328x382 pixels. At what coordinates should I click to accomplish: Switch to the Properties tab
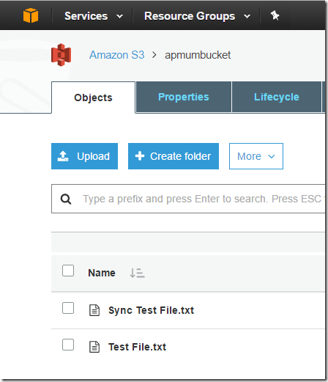point(184,97)
